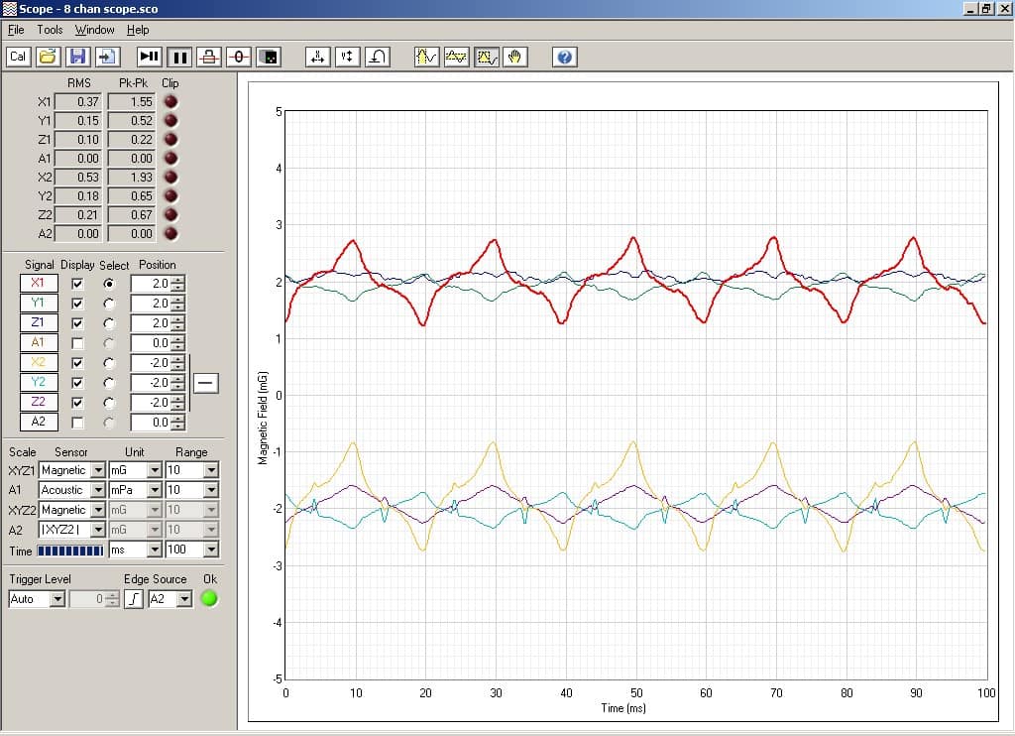The width and height of the screenshot is (1015, 736).
Task: Select the hand pan tool
Action: [x=514, y=57]
